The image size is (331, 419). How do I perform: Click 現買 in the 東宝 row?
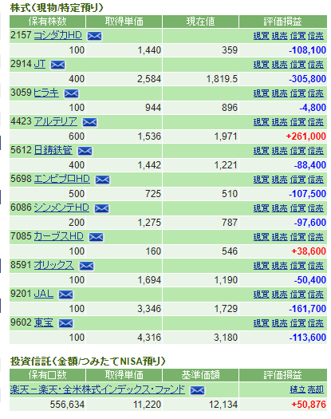[262, 323]
